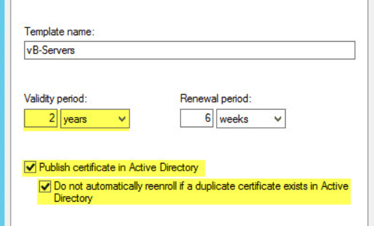This screenshot has width=374, height=226.
Task: Toggle the Publish certificate in Active Directory checkbox
Action: 30,167
